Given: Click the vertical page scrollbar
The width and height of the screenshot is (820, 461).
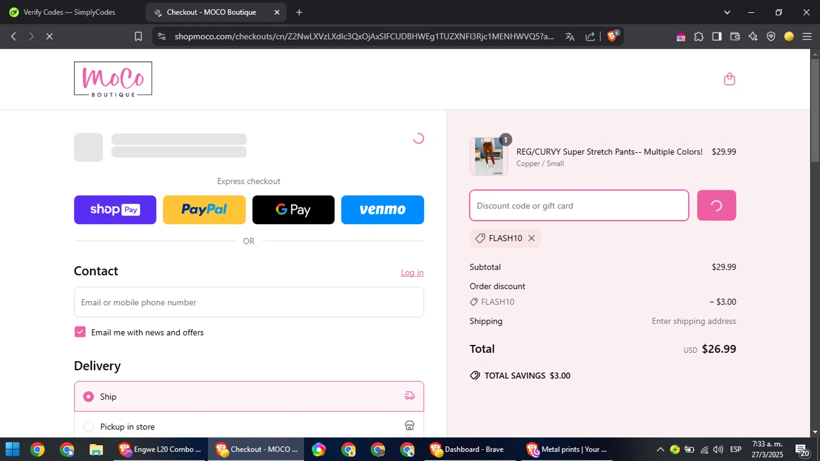Looking at the screenshot, I should pyautogui.click(x=815, y=109).
